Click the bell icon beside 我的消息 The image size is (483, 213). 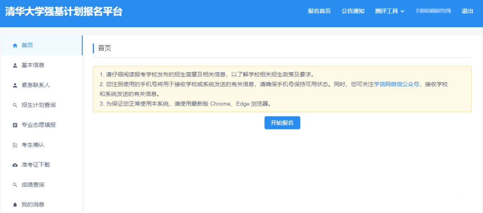[x=15, y=205]
